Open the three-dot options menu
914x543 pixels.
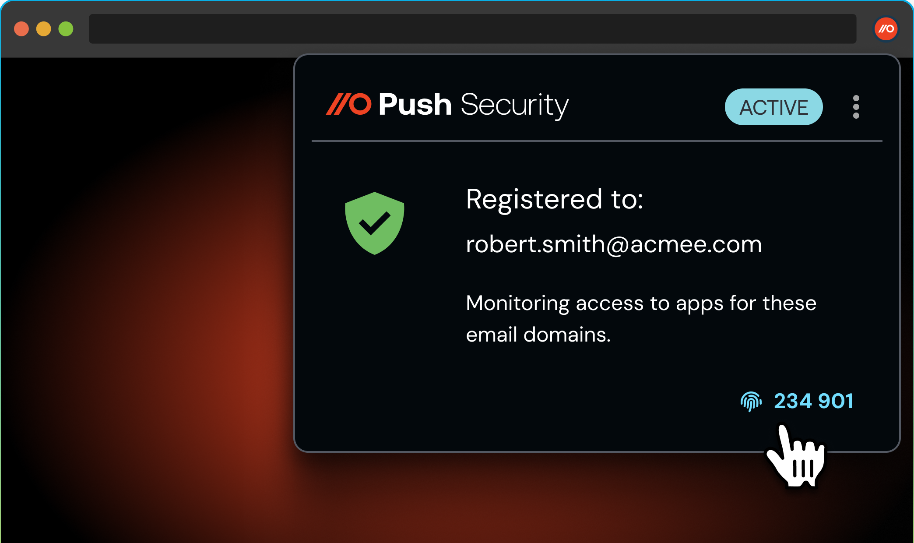point(856,107)
